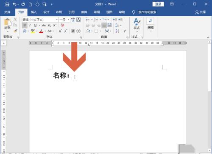Toggle Bold formatting button
This screenshot has width=212, height=154.
click(x=25, y=25)
